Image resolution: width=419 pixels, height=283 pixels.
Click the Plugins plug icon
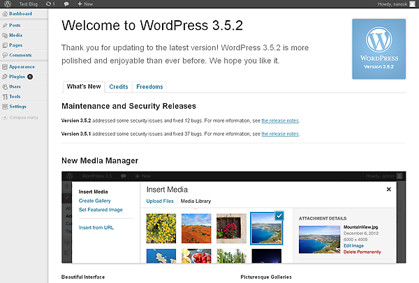[5, 77]
